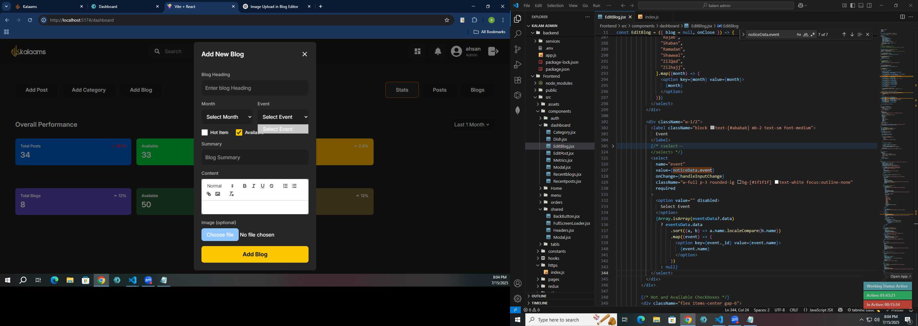Clear formatting in blog content editor
This screenshot has width=918, height=326.
[231, 194]
